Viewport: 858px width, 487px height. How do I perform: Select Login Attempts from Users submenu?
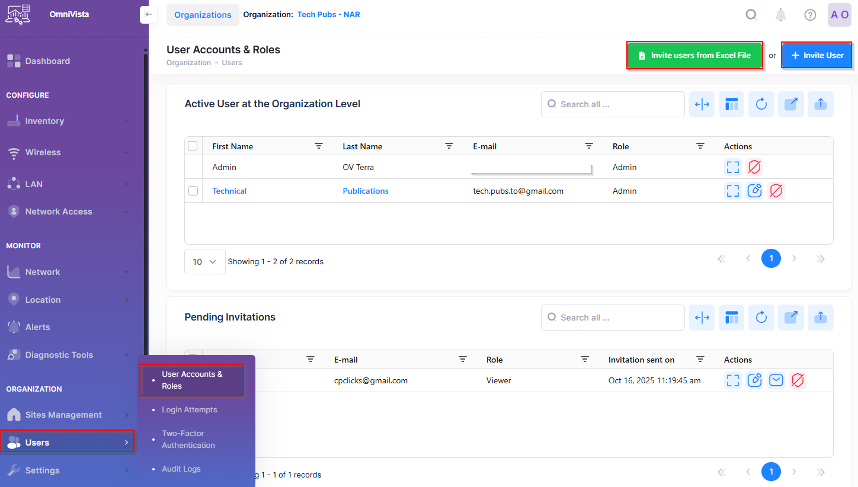click(x=190, y=409)
